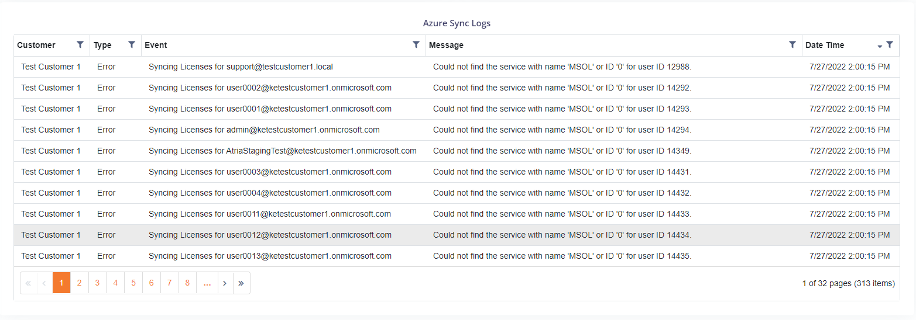916x320 pixels.
Task: Open the Type column filter icon
Action: [132, 44]
